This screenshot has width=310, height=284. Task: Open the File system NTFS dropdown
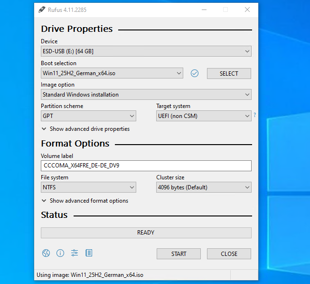pos(88,187)
